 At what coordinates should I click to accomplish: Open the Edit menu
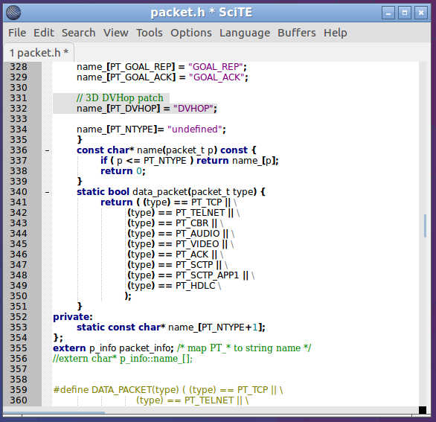[x=44, y=33]
